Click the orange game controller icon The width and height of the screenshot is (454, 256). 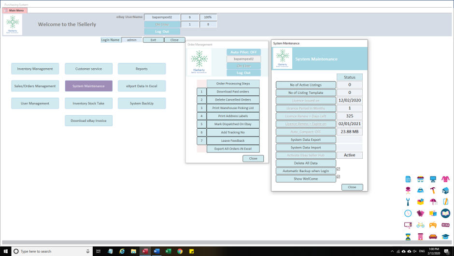click(433, 225)
